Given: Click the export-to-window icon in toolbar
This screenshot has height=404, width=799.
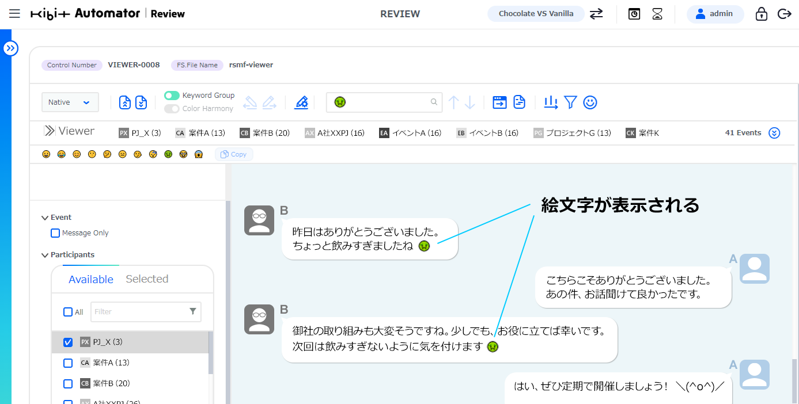Looking at the screenshot, I should pos(499,102).
